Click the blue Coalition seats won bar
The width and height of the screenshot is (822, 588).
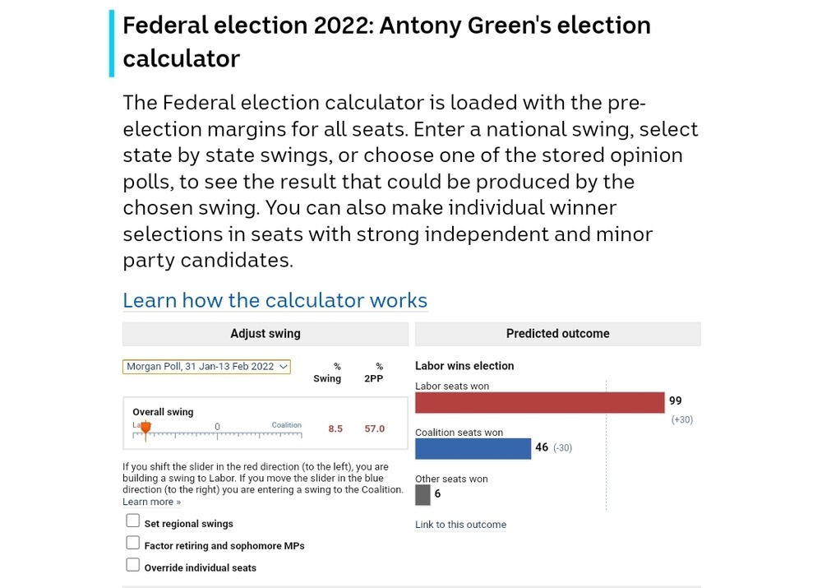[x=473, y=448]
